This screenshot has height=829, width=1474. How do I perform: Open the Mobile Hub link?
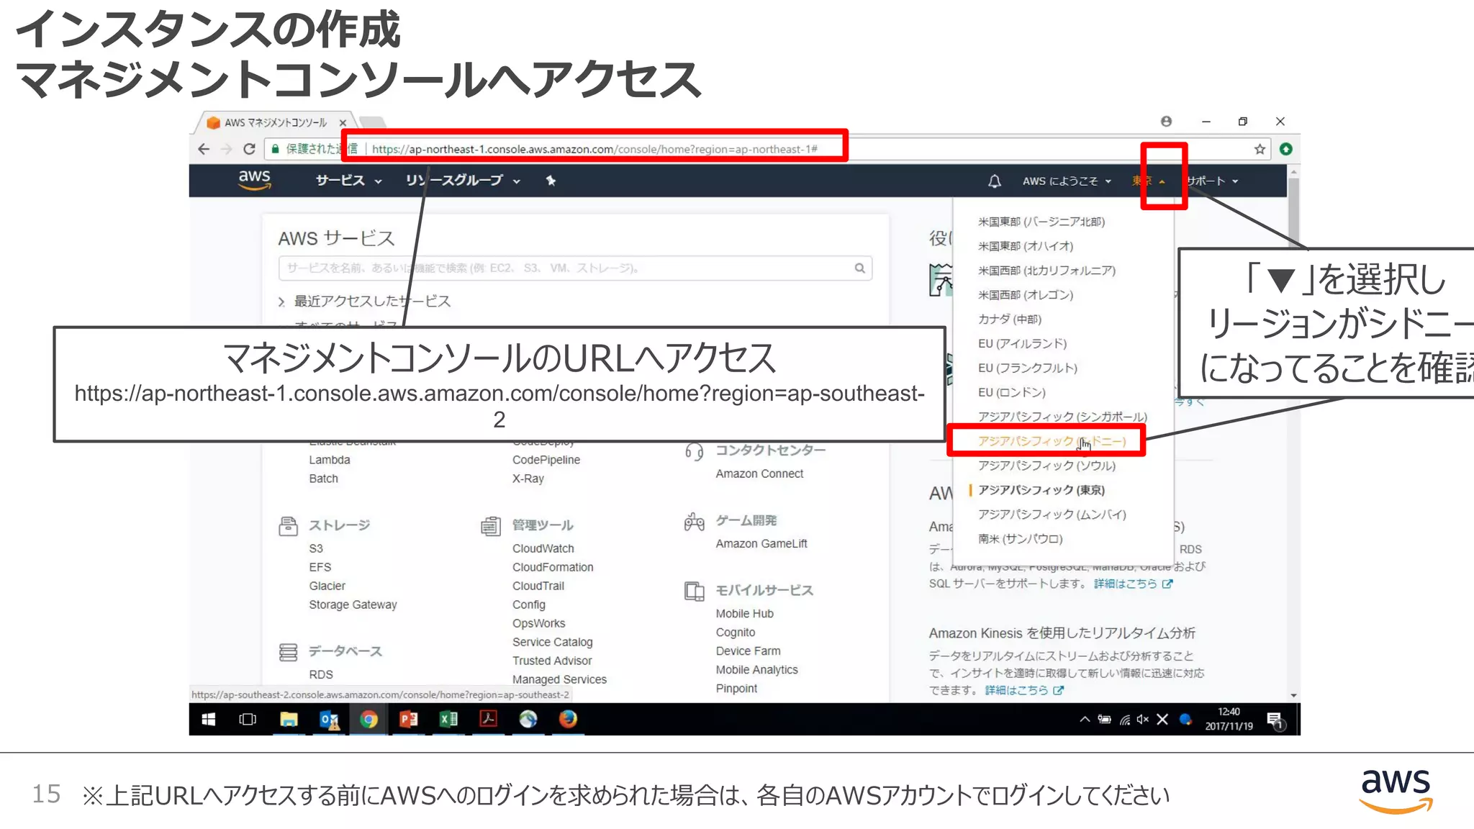(x=744, y=614)
